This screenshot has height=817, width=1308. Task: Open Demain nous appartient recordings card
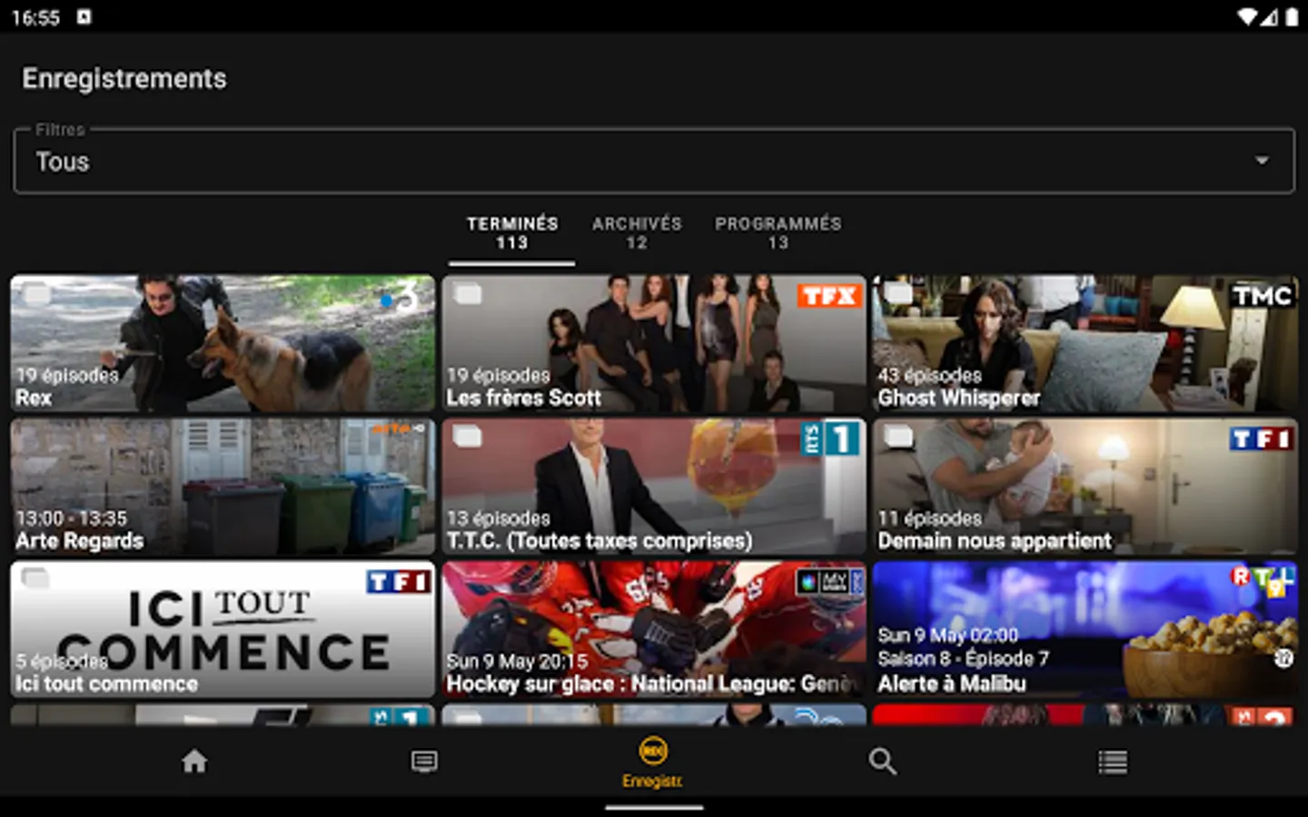[x=1085, y=487]
